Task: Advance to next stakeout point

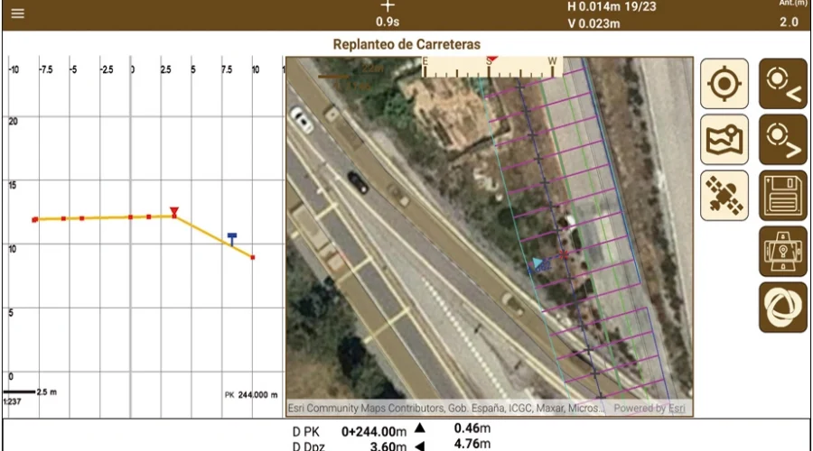Action: click(782, 140)
